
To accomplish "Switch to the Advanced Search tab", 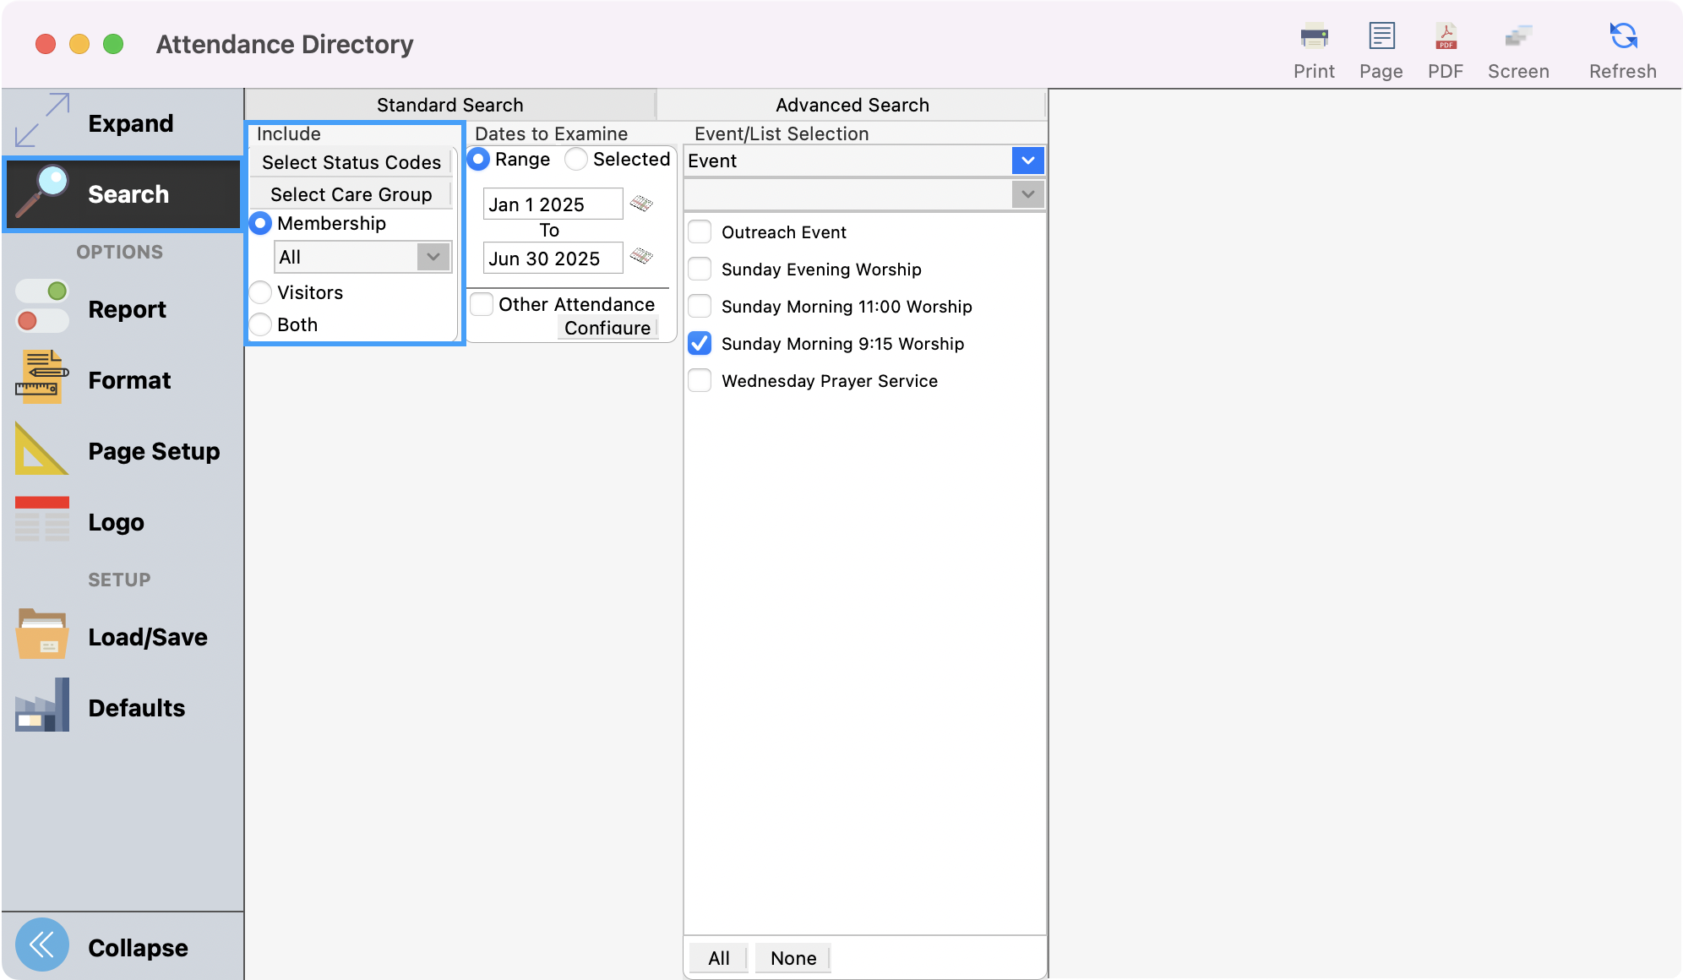I will (x=851, y=104).
